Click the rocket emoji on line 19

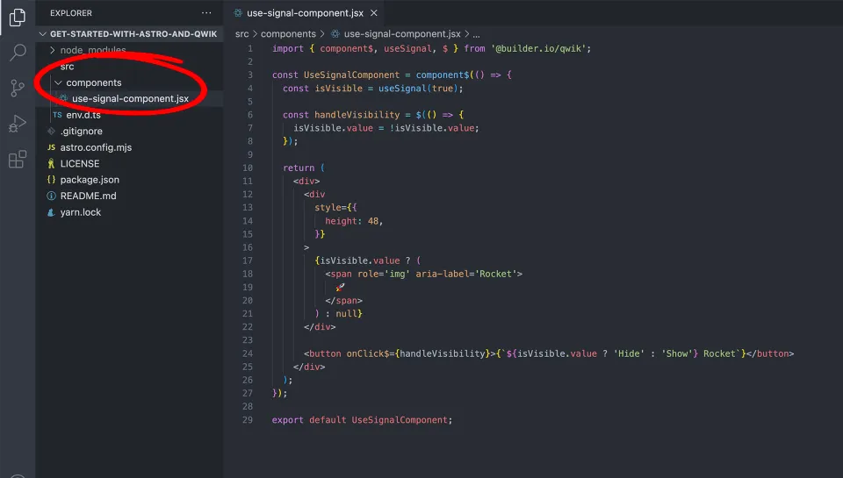click(341, 288)
